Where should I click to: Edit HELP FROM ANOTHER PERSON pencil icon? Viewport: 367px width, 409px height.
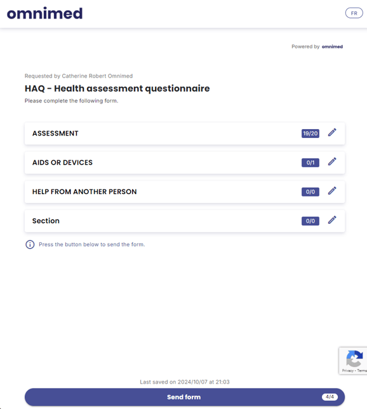[x=332, y=191]
